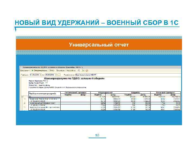This screenshot has width=195, height=146.
Task: Click the Отбор toolbar button
Action: [x=52, y=70]
